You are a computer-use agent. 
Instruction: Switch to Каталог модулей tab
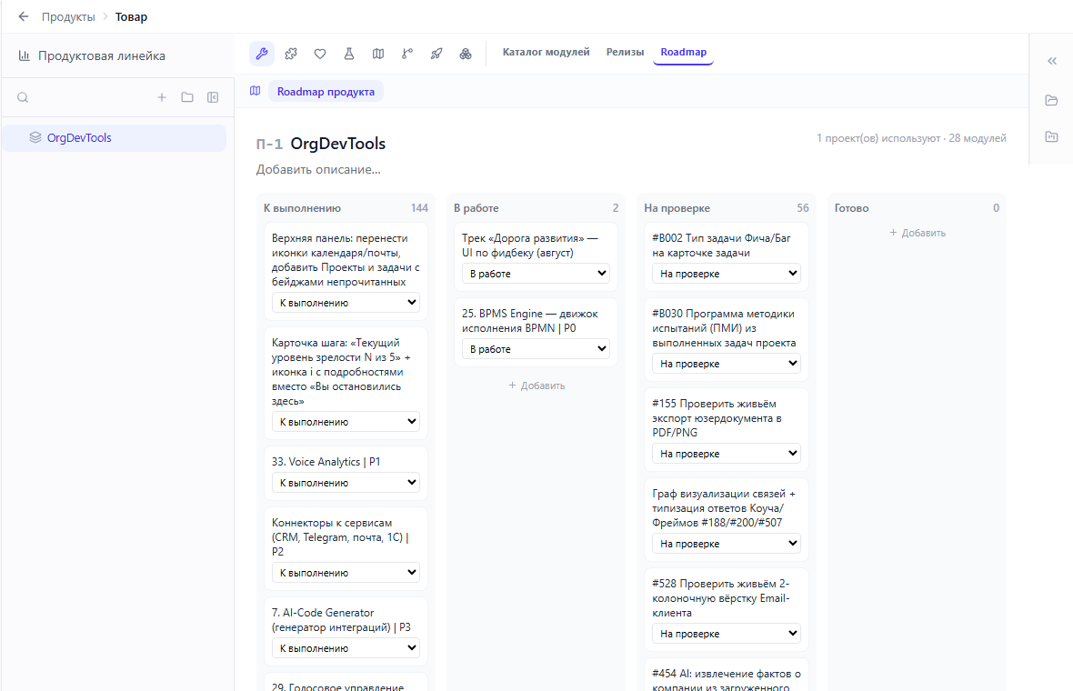[x=547, y=52]
